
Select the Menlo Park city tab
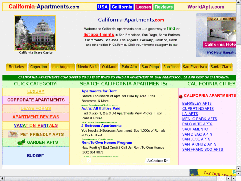tap(87, 67)
